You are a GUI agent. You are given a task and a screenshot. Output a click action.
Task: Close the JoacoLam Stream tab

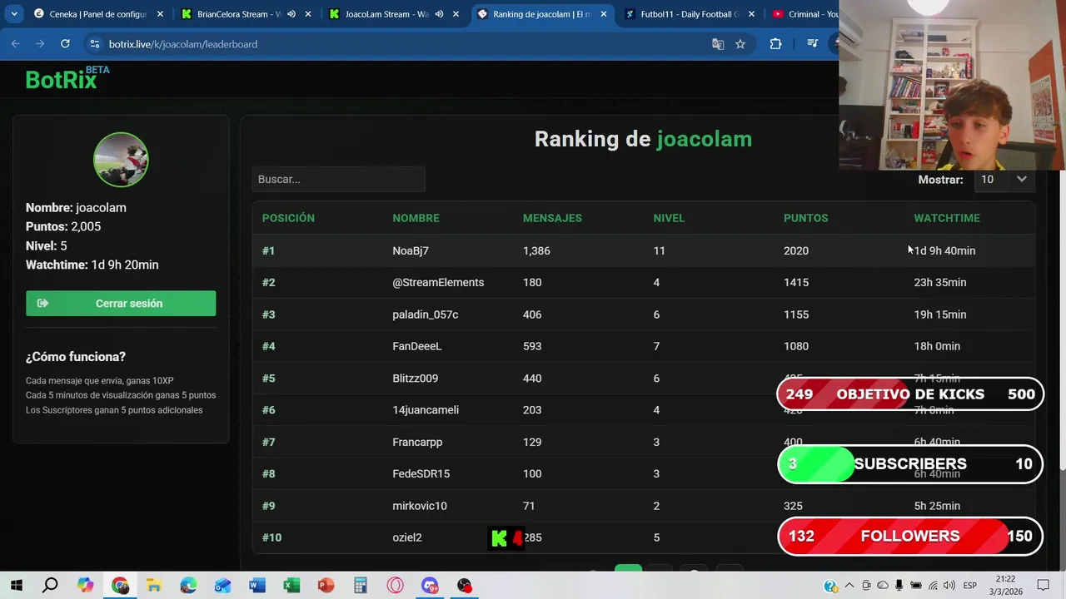coord(456,14)
